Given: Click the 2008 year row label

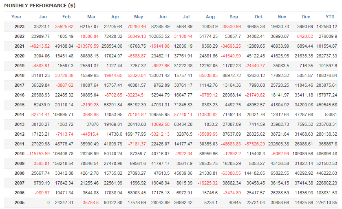Looking at the screenshot, I should (x=19, y=173).
